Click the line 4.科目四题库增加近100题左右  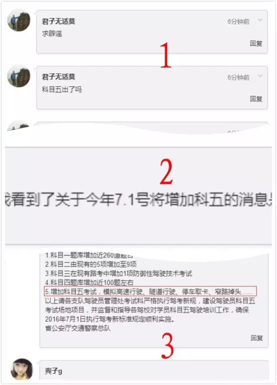pyautogui.click(x=89, y=282)
